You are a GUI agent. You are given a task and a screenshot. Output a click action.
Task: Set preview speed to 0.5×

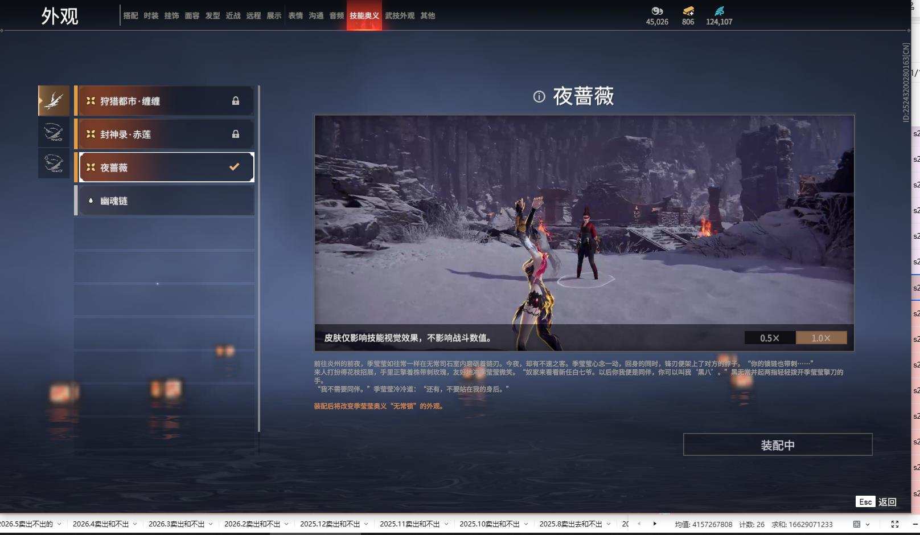(x=770, y=338)
